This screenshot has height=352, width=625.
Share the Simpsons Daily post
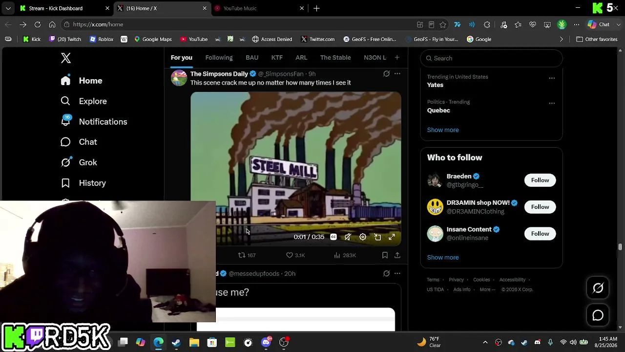pos(397,255)
